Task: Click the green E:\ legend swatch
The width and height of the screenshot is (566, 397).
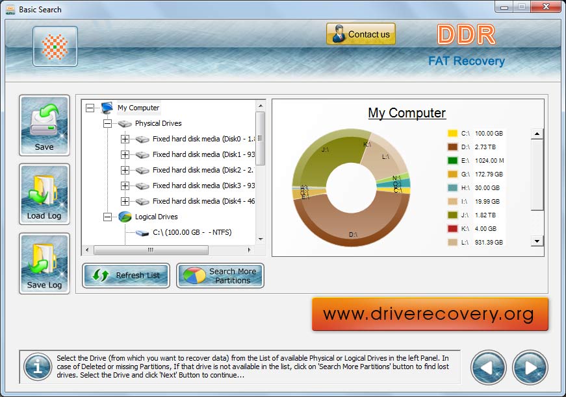Action: (x=453, y=161)
